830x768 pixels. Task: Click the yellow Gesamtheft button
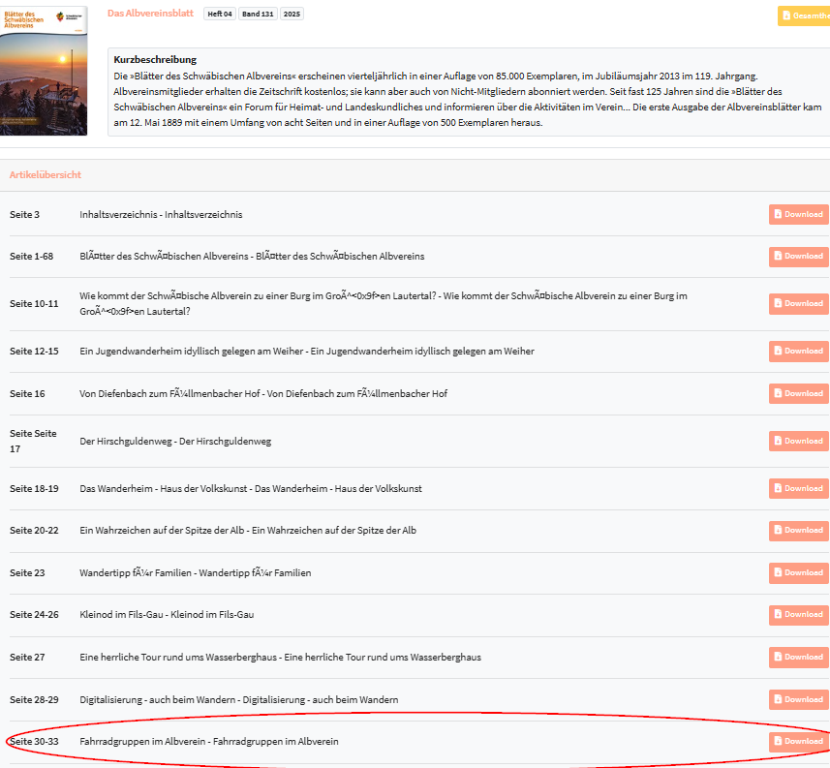tap(805, 15)
